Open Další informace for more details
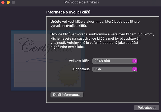 [67, 95]
